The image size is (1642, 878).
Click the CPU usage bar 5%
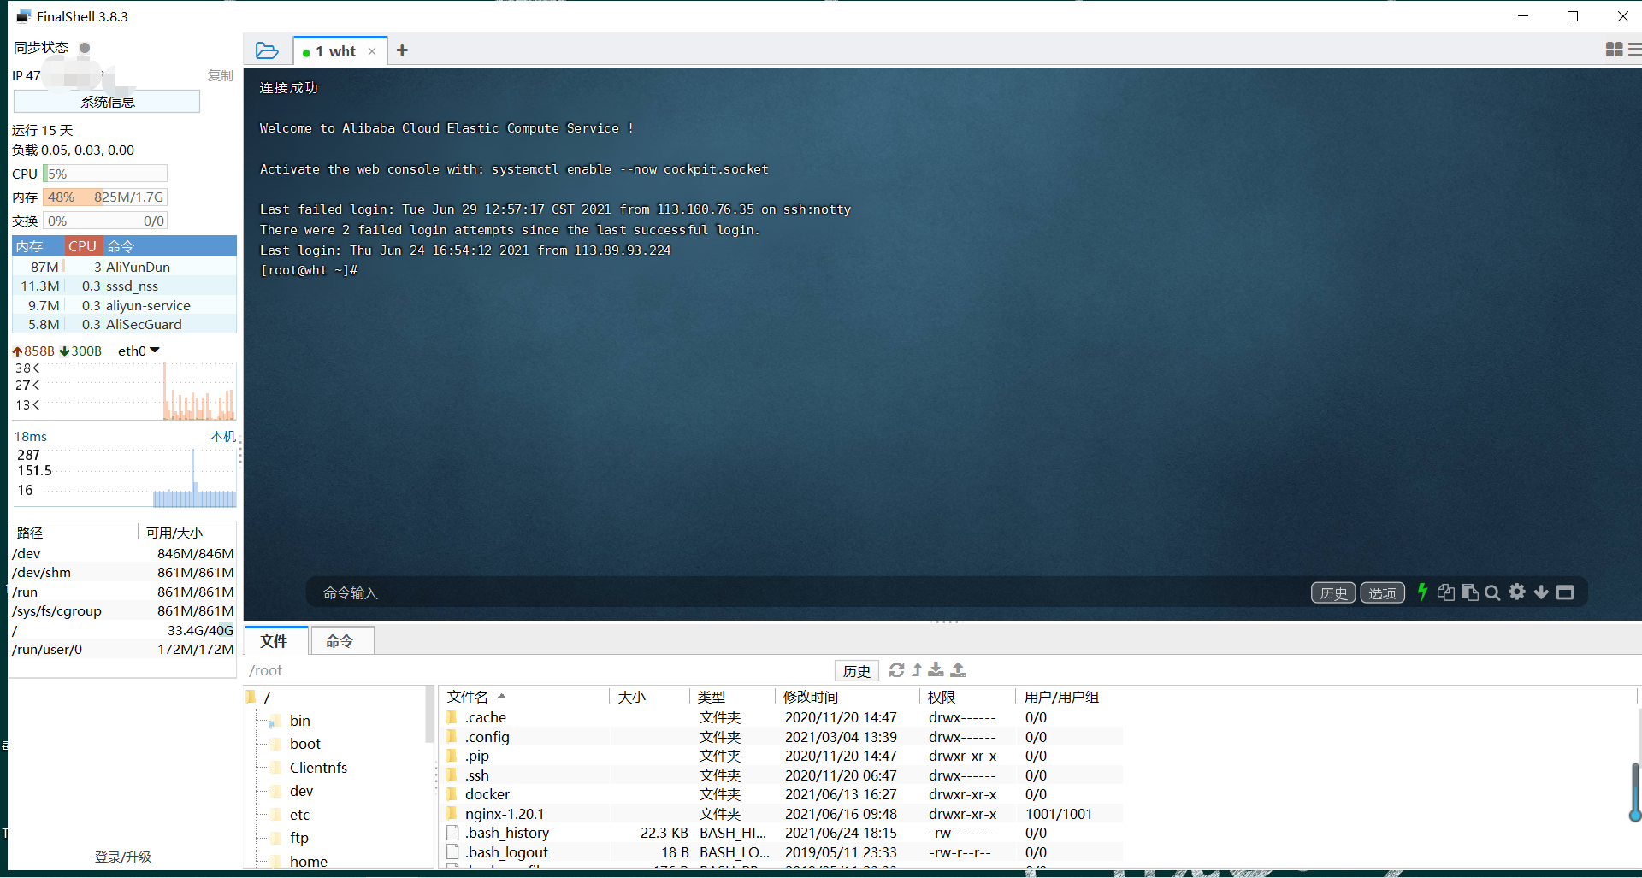[105, 174]
